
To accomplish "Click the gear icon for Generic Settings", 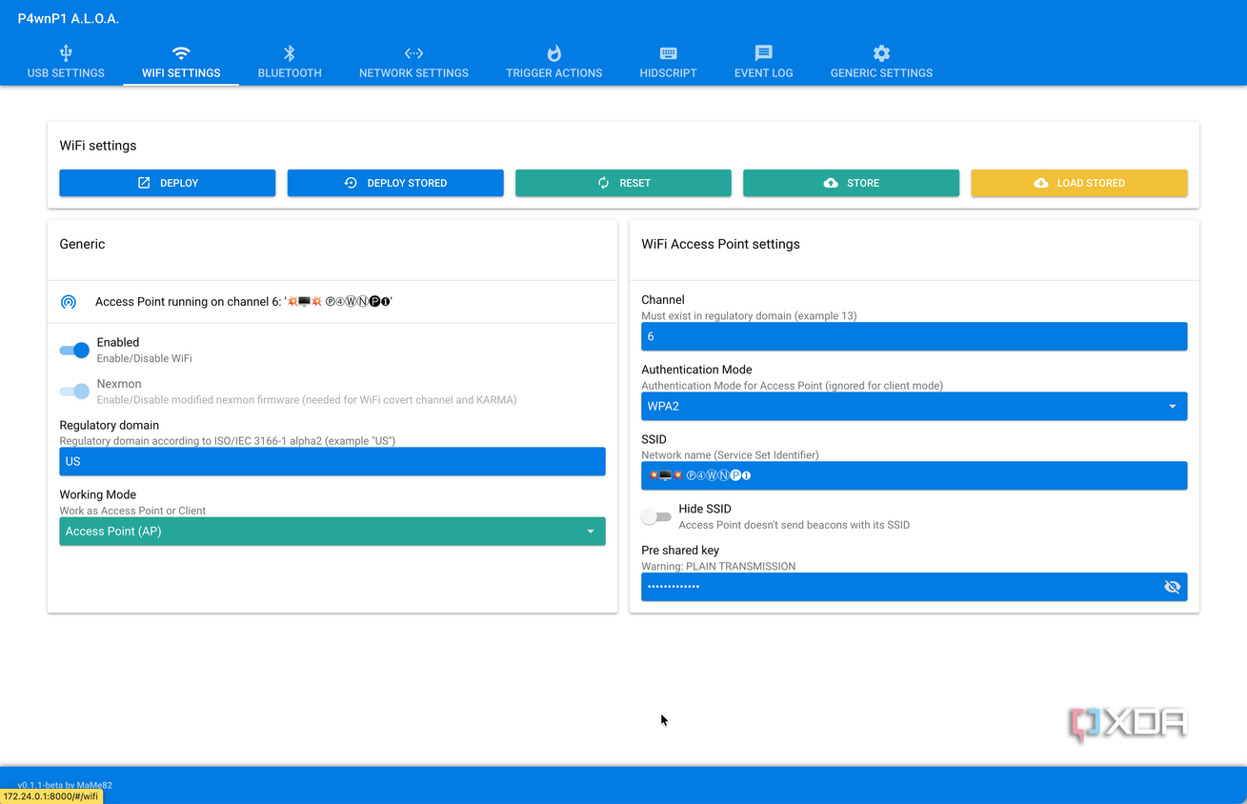I will 881,53.
